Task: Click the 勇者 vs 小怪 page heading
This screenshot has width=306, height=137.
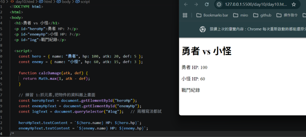Action: 206,51
